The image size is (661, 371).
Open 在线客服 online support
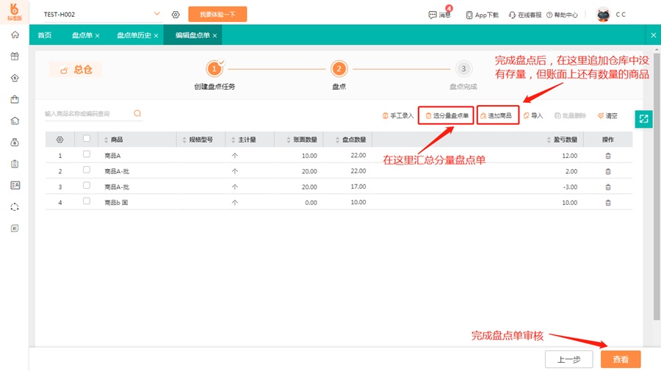coord(525,15)
